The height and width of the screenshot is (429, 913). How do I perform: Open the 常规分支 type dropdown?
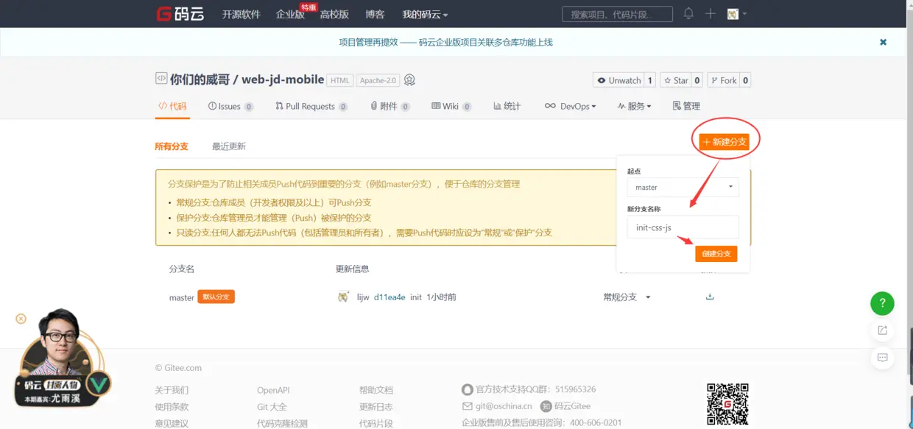coord(627,297)
